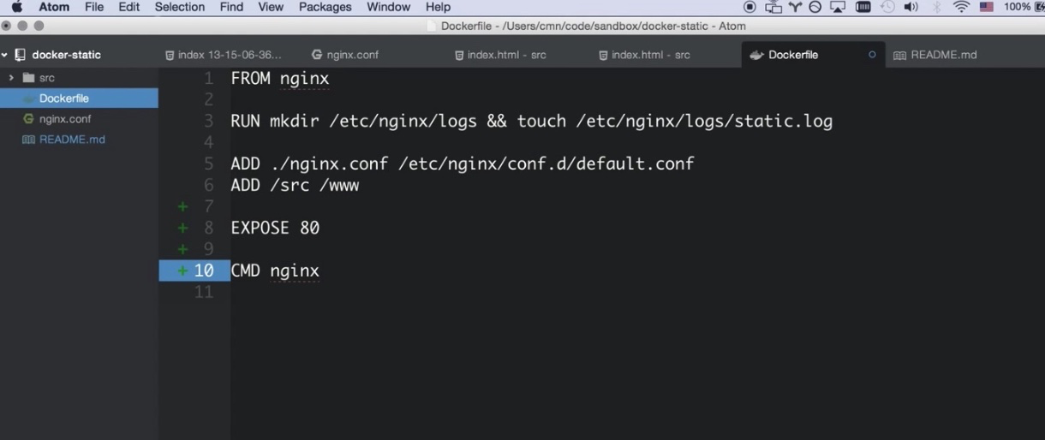Click the volume speaker icon
The image size is (1045, 440).
point(911,7)
